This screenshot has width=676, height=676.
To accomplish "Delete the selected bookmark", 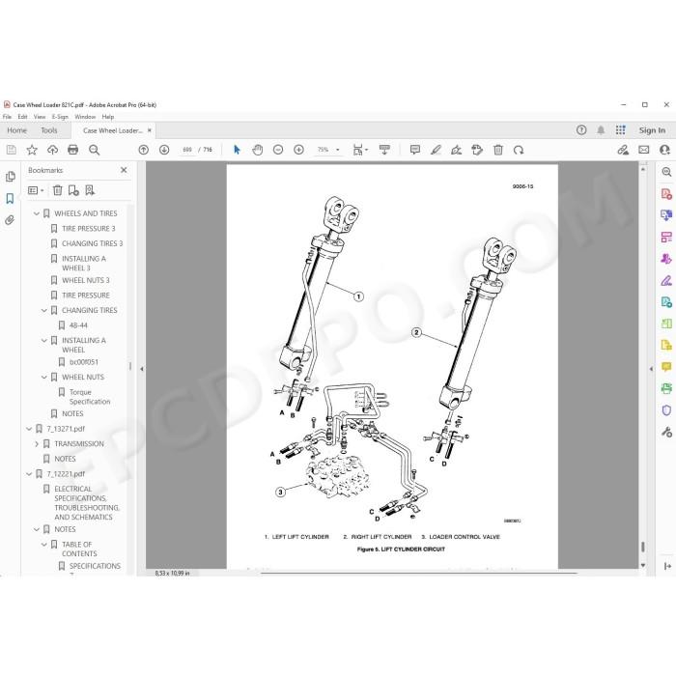I will click(x=57, y=190).
